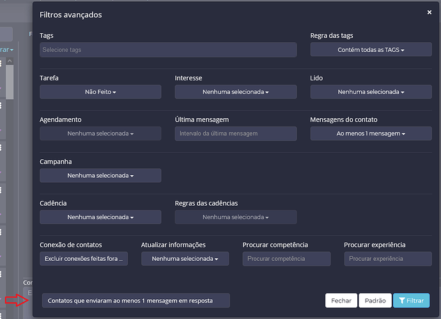Viewport: 441px width, 319px height.
Task: Expand the Campanha dropdown
Action: coord(100,175)
